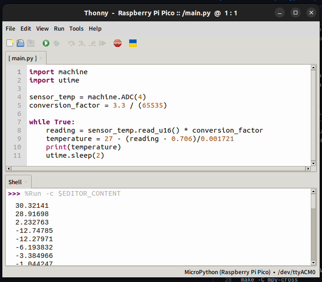The height and width of the screenshot is (282, 322).
Task: Minimize the Thonny window
Action: tap(280, 13)
